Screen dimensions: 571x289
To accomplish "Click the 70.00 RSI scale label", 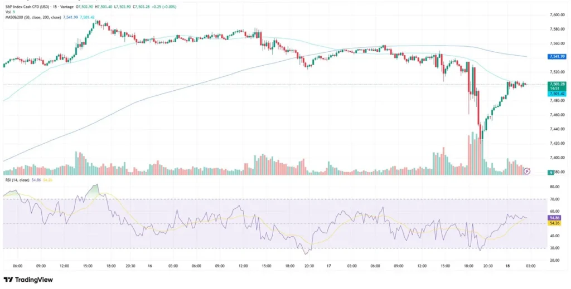I will tap(554, 199).
